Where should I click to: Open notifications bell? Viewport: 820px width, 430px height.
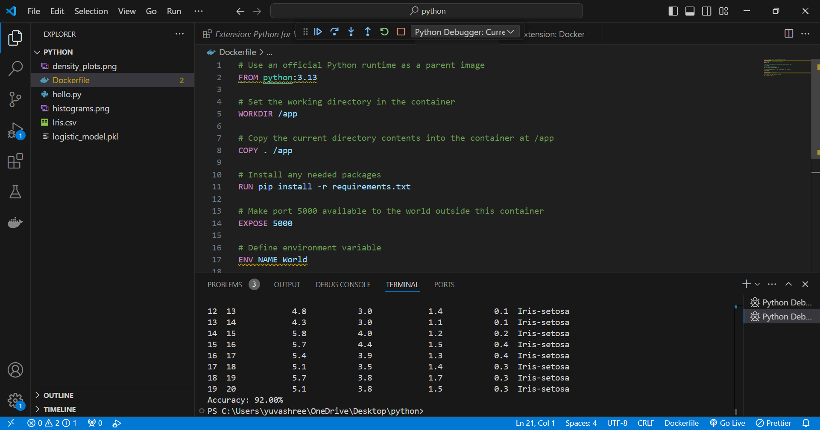[806, 423]
